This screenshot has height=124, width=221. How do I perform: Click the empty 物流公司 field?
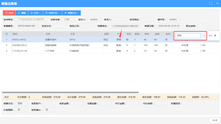click(x=87, y=26)
